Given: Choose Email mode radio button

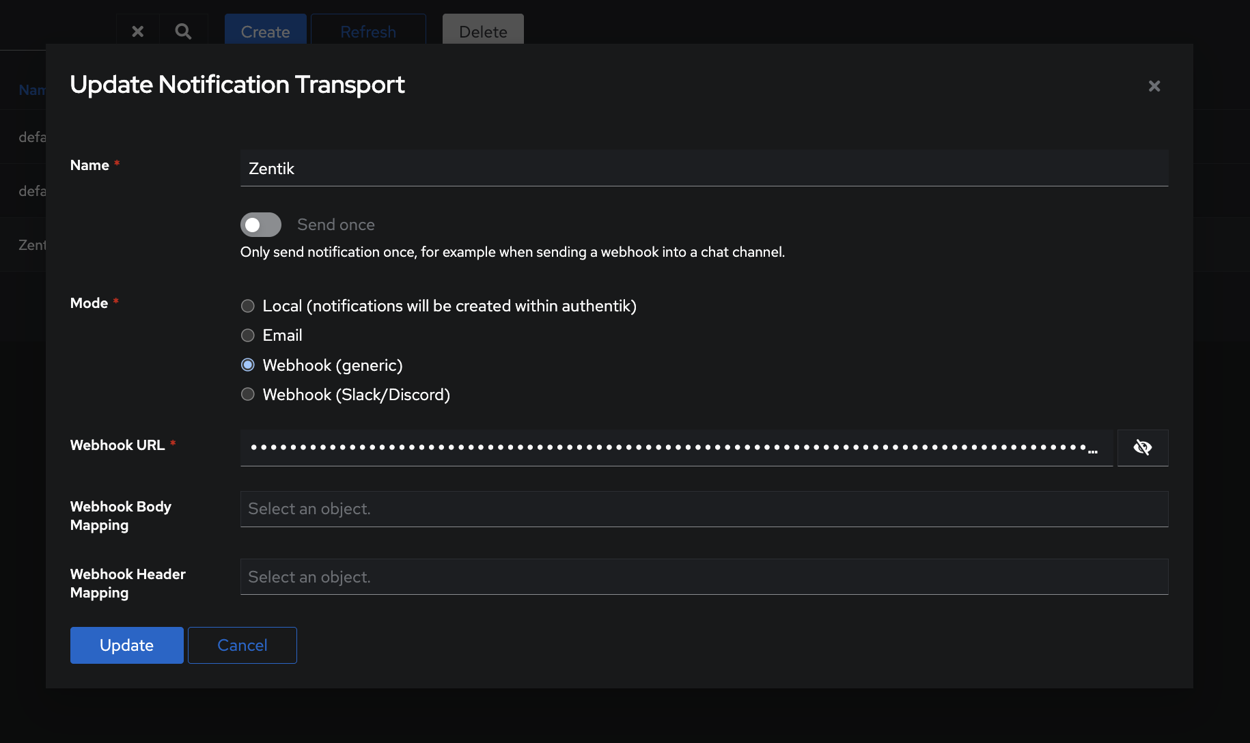Looking at the screenshot, I should pos(248,335).
